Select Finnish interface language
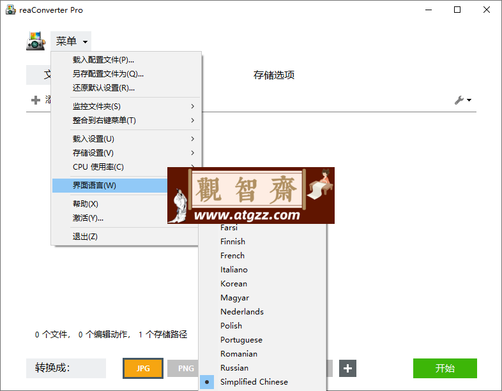The width and height of the screenshot is (502, 391). click(262, 242)
